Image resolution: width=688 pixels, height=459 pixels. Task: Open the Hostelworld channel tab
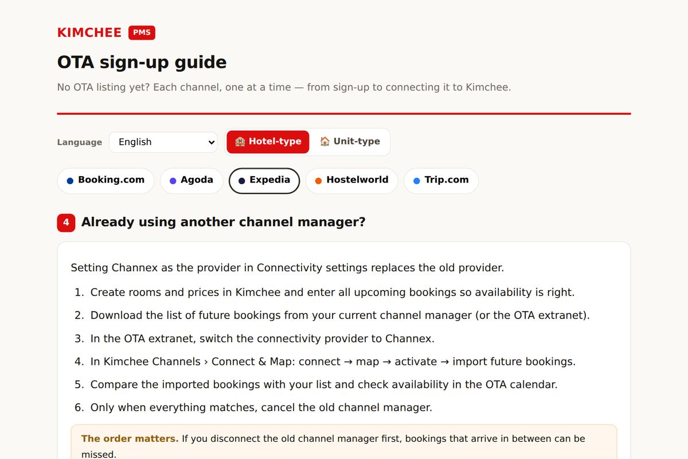coord(351,181)
